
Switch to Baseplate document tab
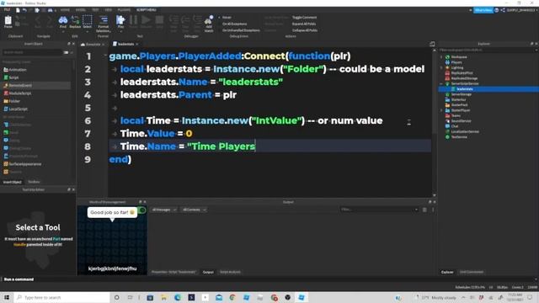click(93, 45)
